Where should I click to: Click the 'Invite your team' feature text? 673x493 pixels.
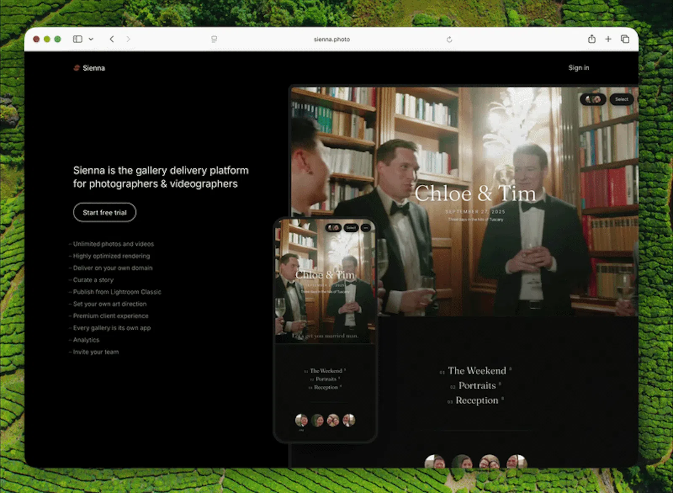click(96, 352)
